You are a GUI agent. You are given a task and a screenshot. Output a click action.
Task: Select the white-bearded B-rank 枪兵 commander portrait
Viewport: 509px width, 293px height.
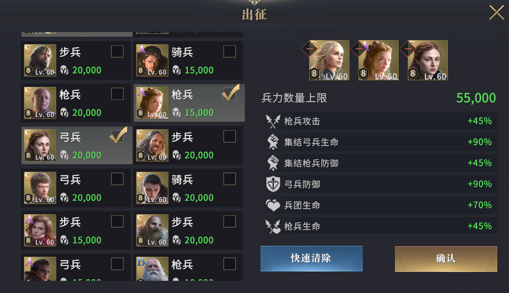152,269
